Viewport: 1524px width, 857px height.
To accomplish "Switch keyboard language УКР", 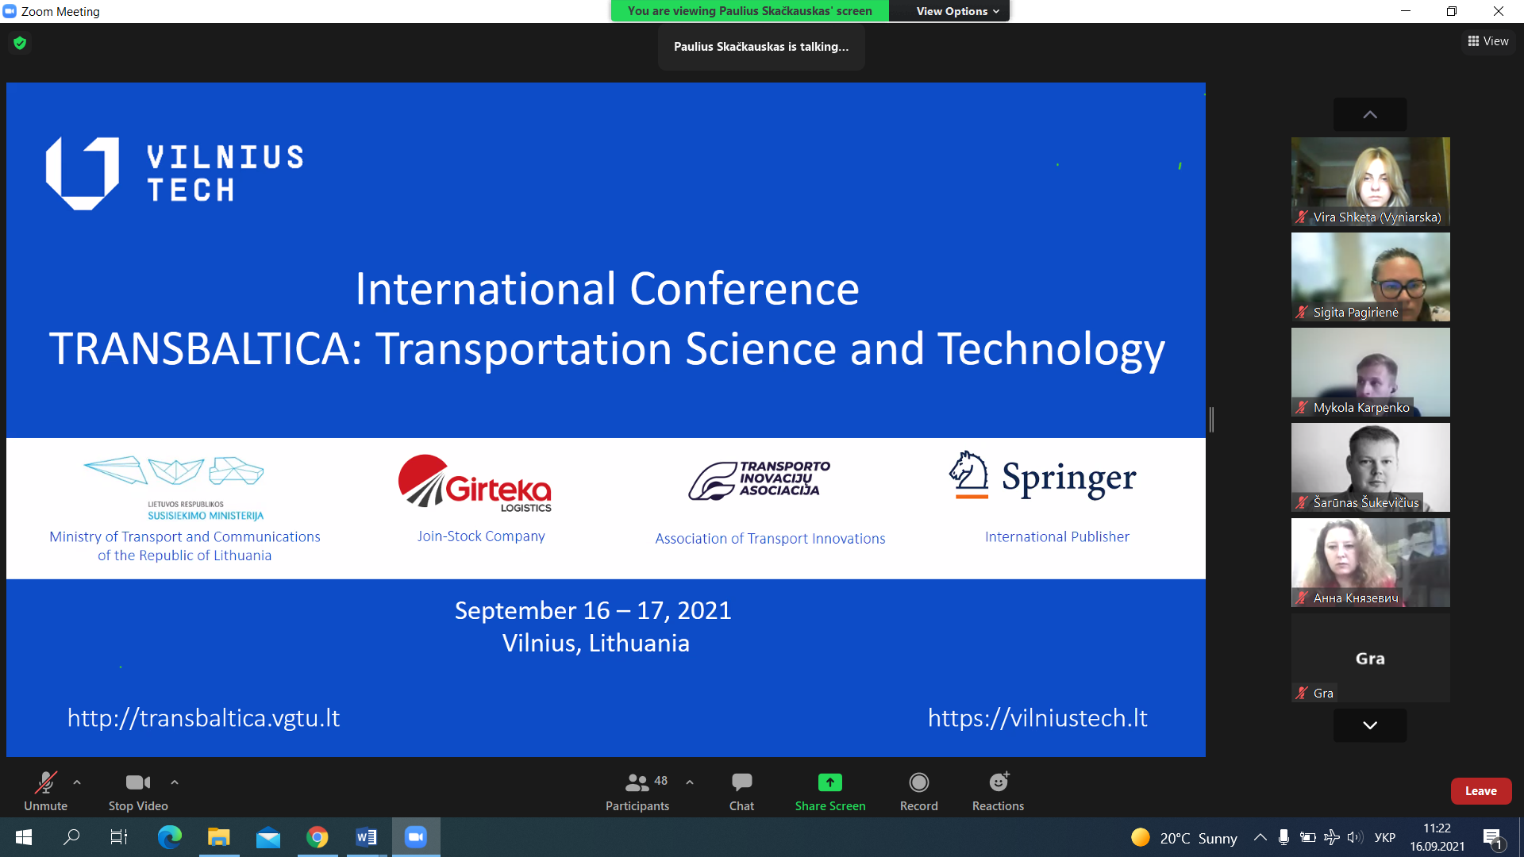I will [1385, 838].
